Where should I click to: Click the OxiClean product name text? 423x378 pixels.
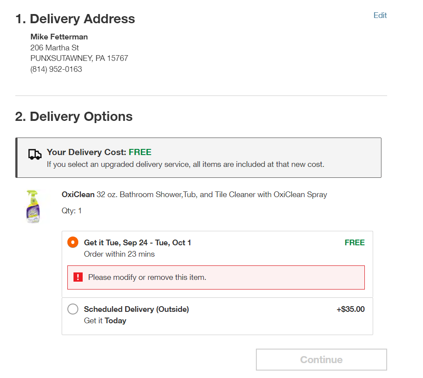point(194,194)
